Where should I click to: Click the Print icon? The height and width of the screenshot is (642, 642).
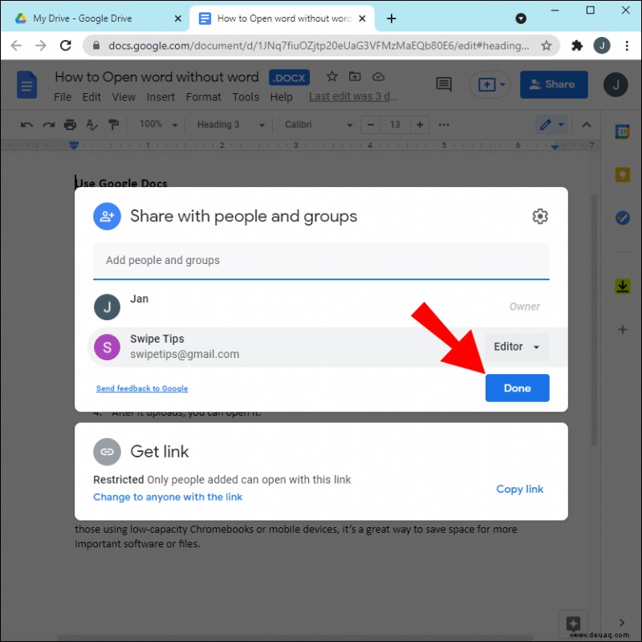coord(70,124)
